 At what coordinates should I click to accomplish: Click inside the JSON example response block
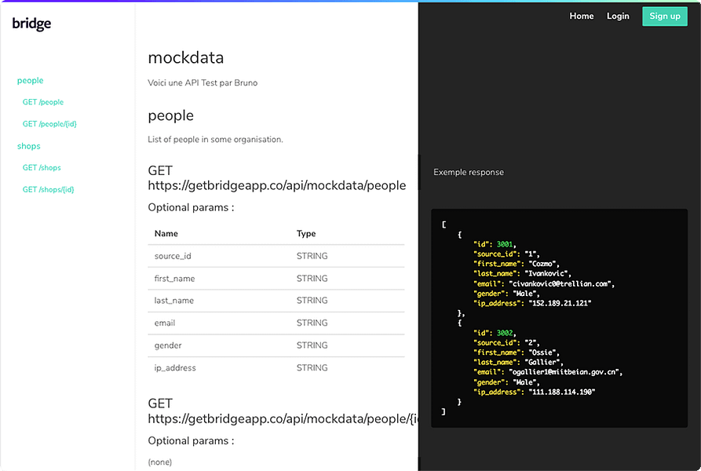coord(559,318)
